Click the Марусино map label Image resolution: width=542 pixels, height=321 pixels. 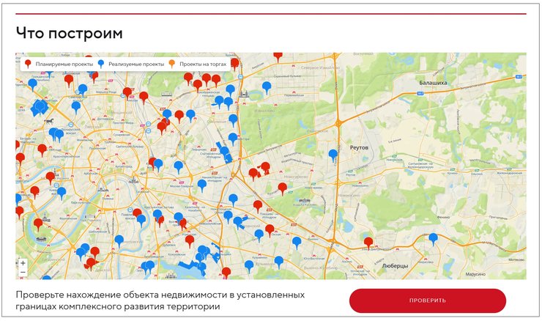pyautogui.click(x=475, y=274)
